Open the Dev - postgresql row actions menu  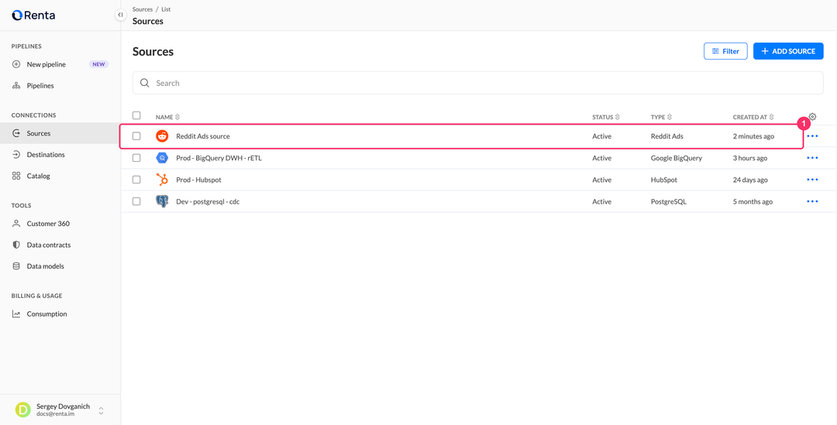(812, 201)
